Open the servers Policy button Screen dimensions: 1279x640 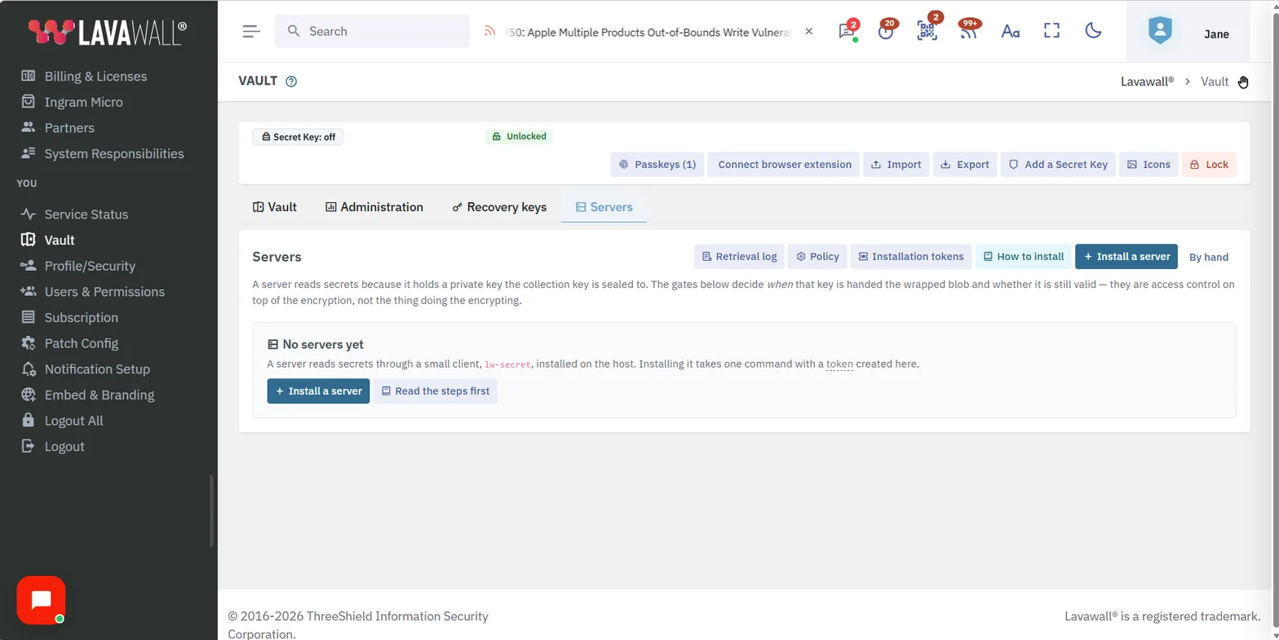(x=817, y=257)
